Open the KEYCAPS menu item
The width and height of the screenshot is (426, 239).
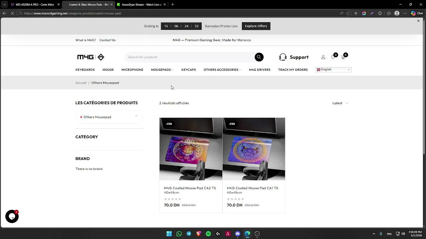[x=188, y=70]
